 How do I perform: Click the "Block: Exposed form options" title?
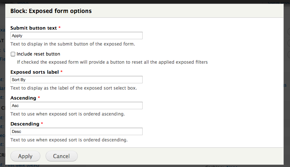[51, 11]
